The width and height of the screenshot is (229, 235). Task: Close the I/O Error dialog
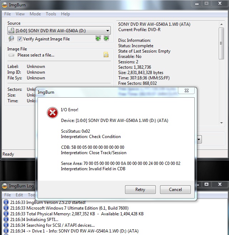(x=186, y=90)
